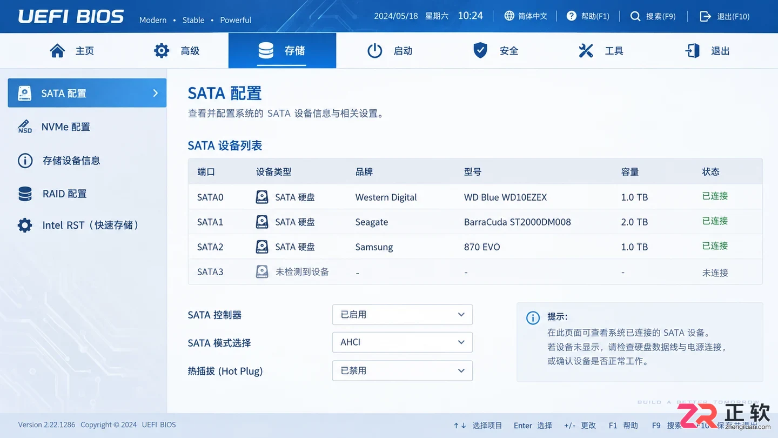Click the 2024/05/18 date in the header
The image size is (778, 438).
[396, 16]
